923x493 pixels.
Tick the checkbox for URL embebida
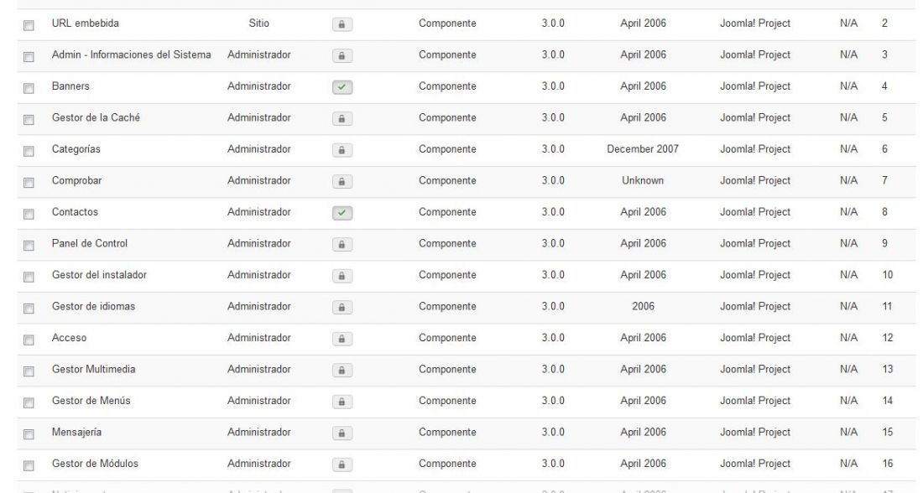(29, 25)
